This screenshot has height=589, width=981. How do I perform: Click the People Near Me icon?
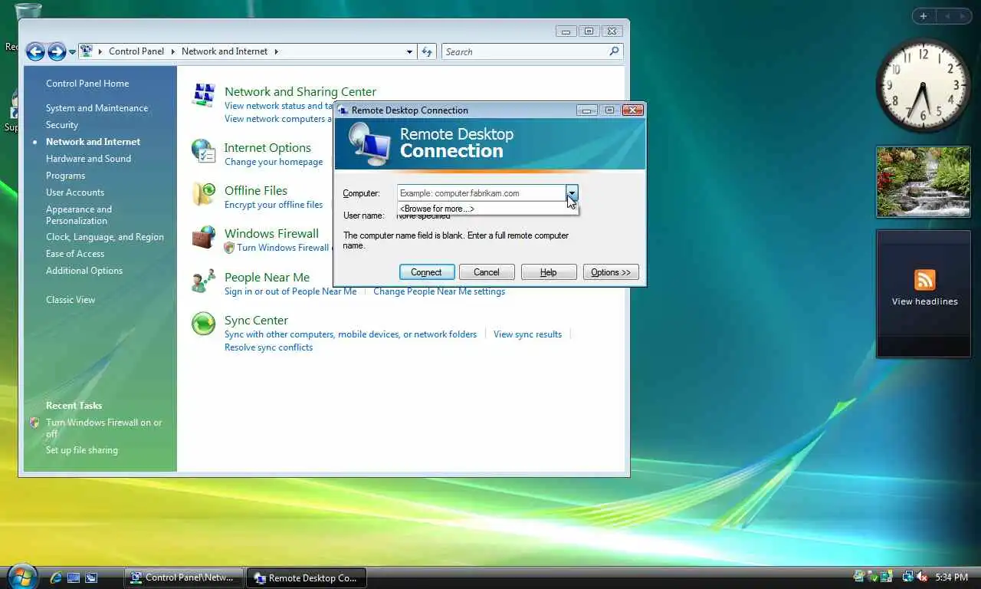click(x=204, y=280)
